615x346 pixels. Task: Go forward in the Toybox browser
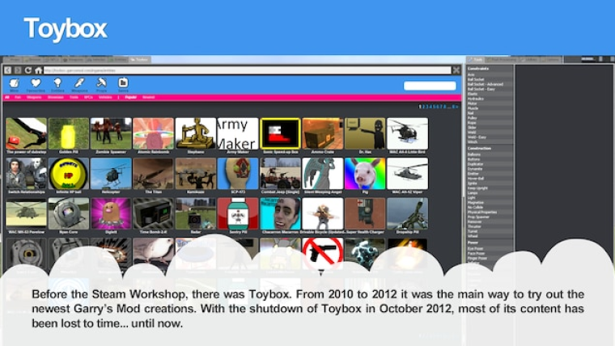pos(18,70)
